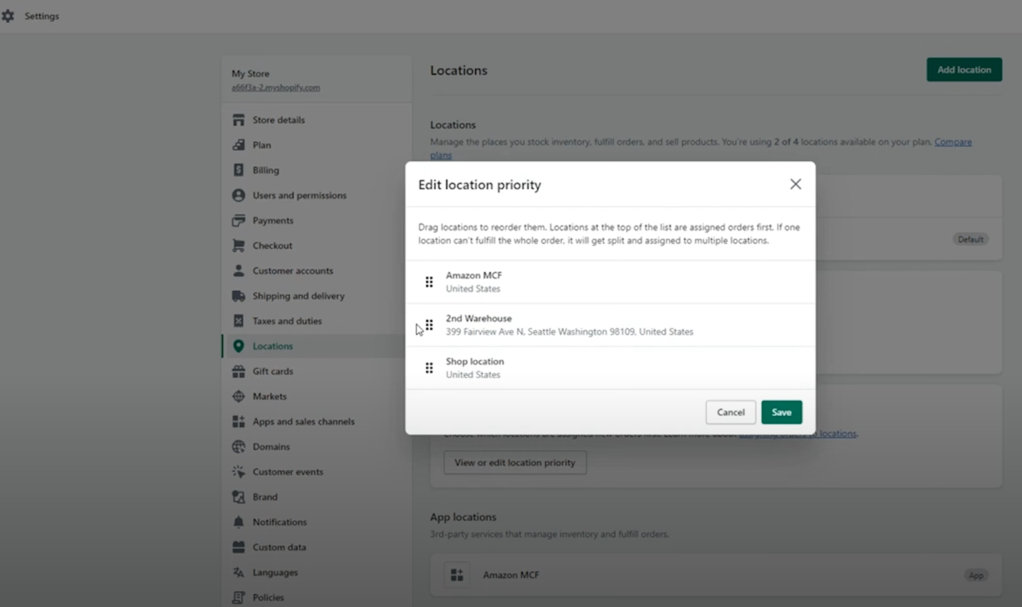Click the Shipping and delivery truck icon
This screenshot has height=607, width=1022.
(x=239, y=296)
